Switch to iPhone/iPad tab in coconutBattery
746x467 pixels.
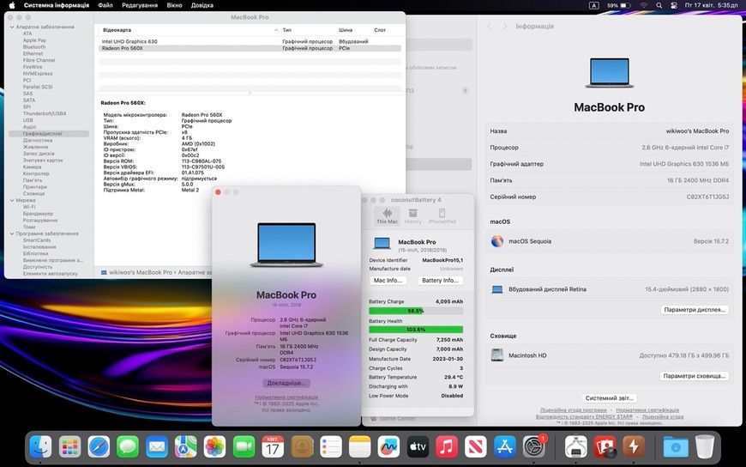[442, 215]
